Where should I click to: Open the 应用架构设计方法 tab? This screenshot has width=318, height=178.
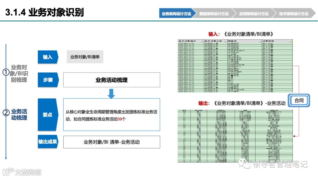coord(254,13)
